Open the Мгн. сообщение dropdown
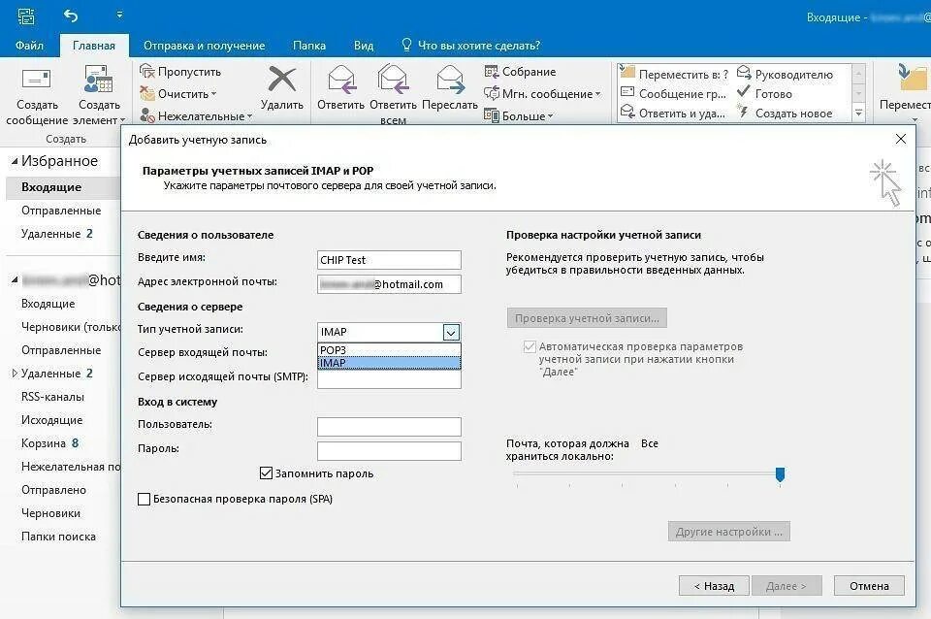This screenshot has width=931, height=619. 542,94
